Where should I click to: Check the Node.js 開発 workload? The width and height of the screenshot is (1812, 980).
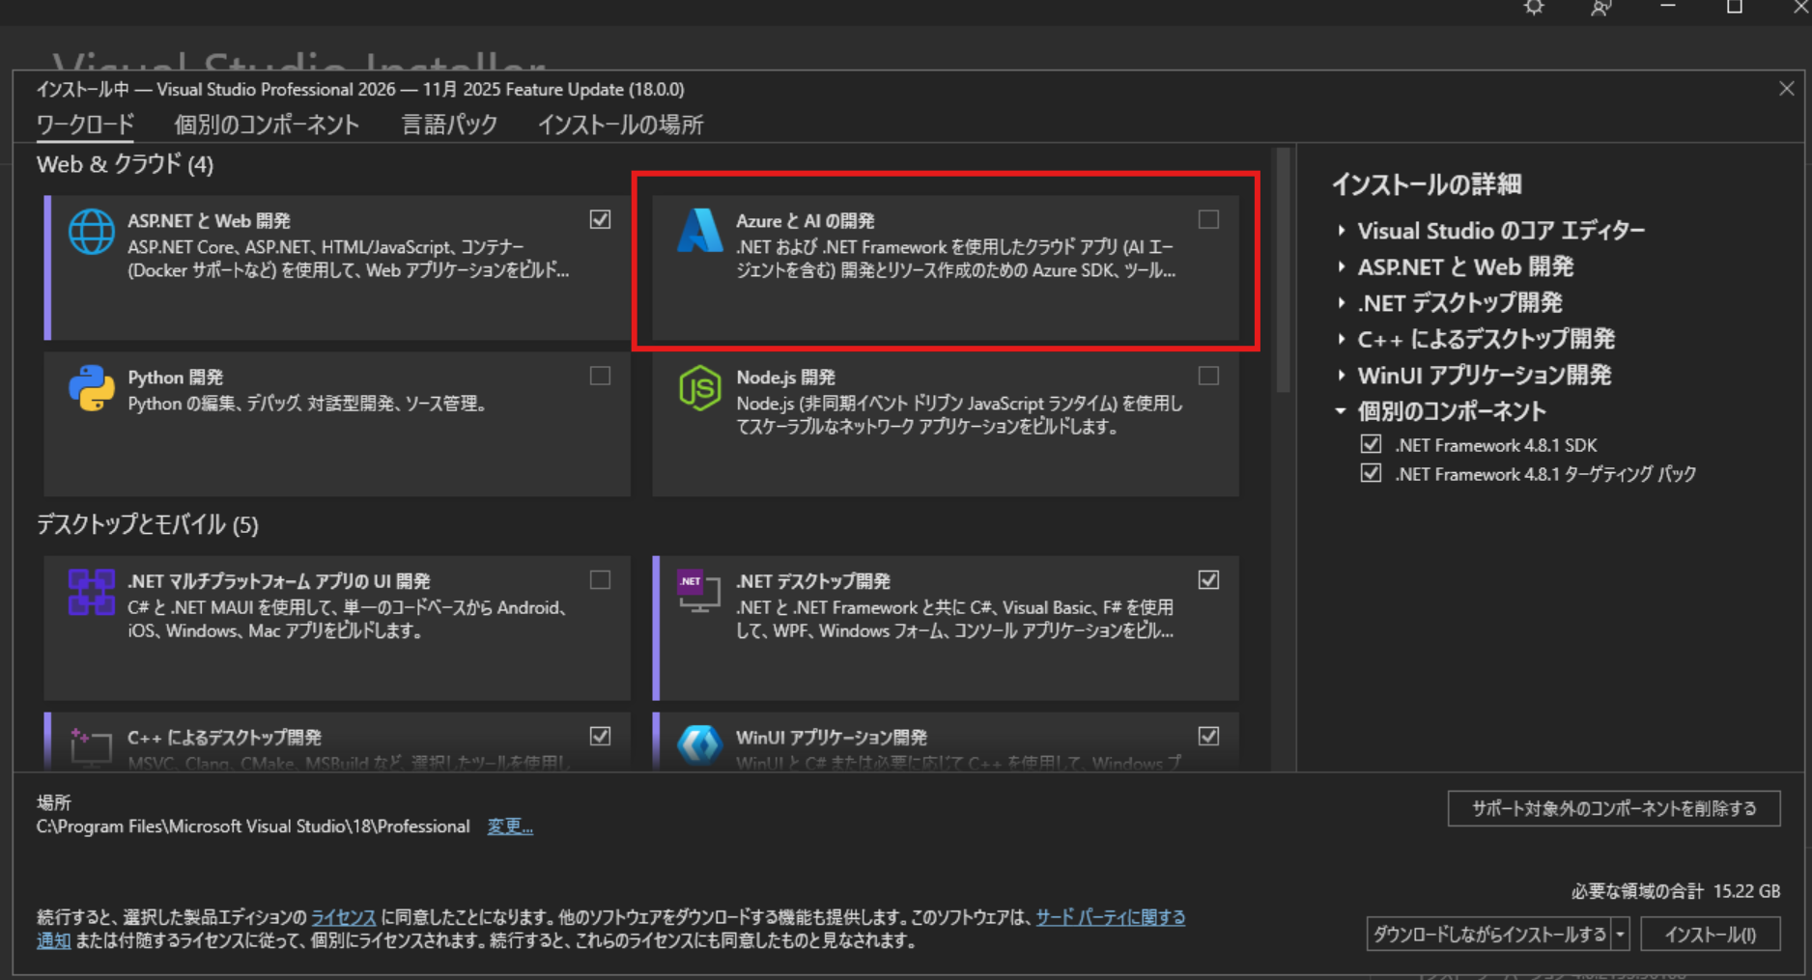tap(1208, 376)
